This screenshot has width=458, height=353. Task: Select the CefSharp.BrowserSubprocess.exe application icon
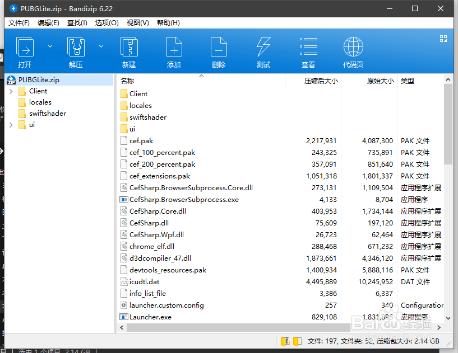(x=124, y=199)
